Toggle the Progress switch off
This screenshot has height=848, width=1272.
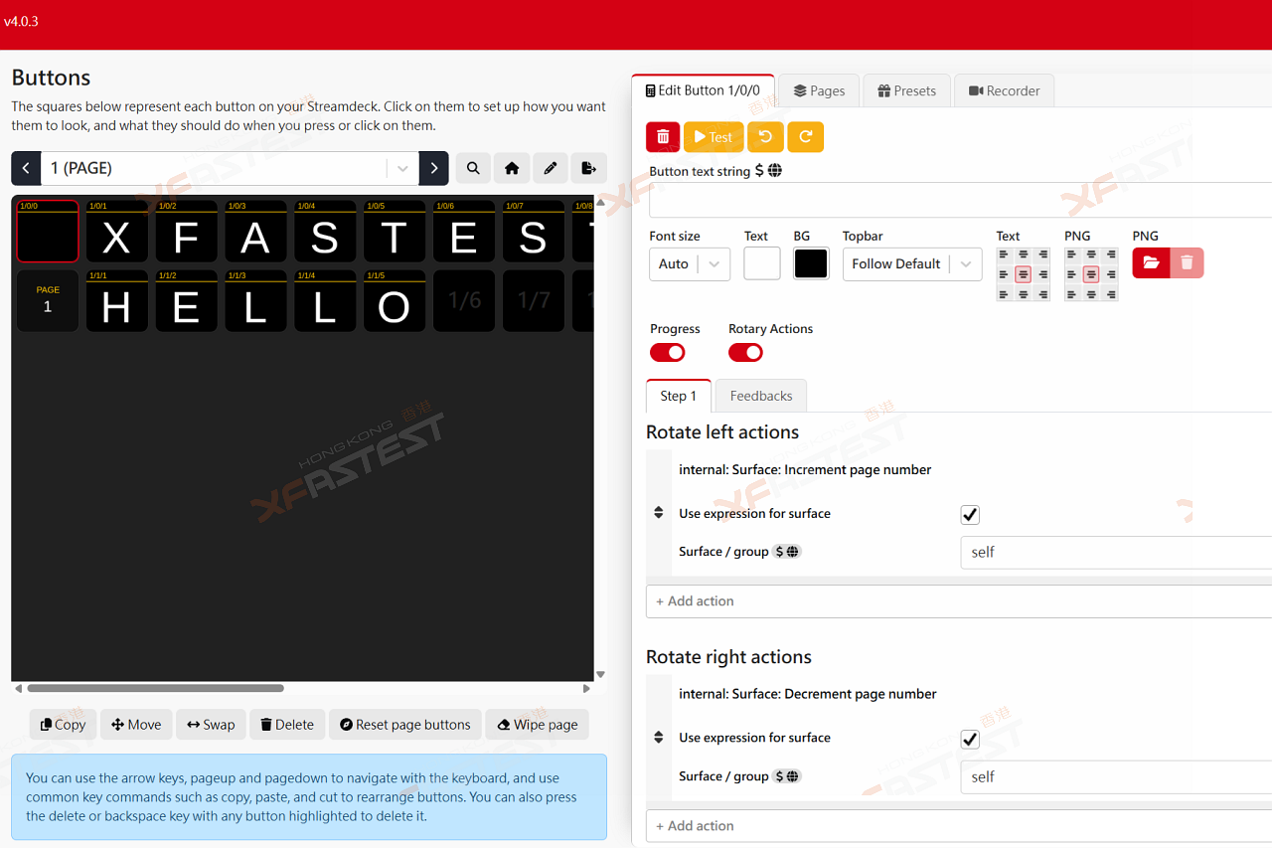coord(667,353)
